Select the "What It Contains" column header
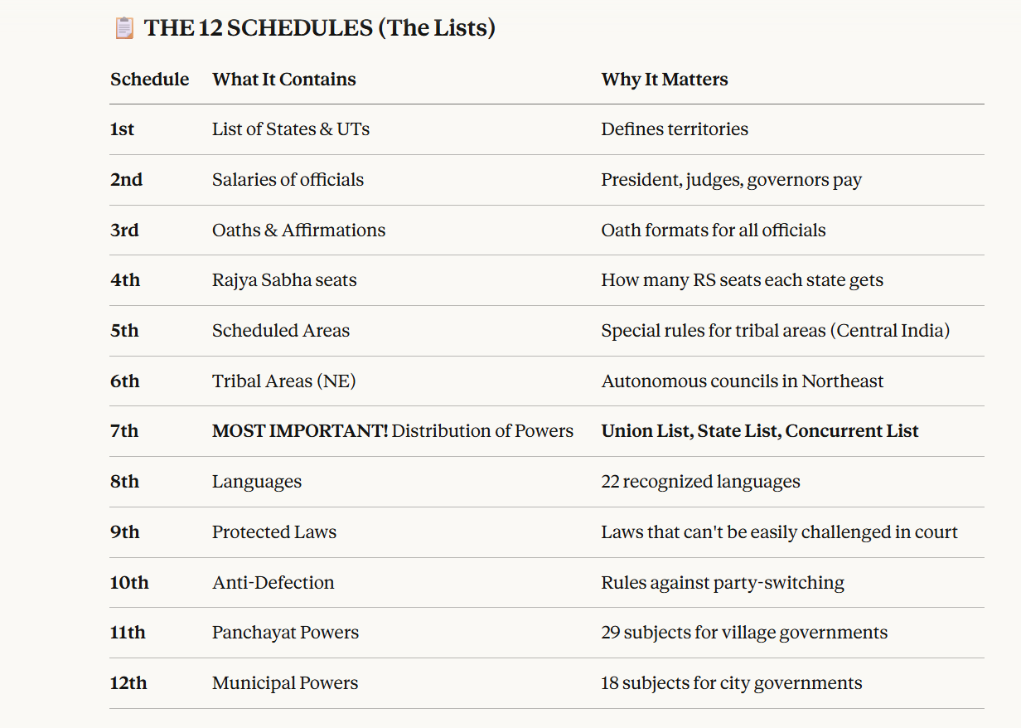 (x=283, y=80)
